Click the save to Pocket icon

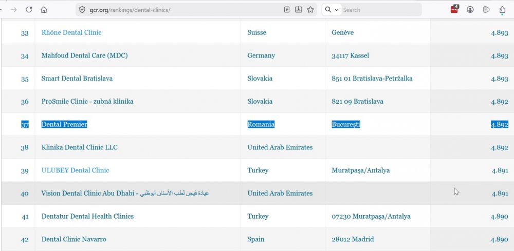(299, 10)
